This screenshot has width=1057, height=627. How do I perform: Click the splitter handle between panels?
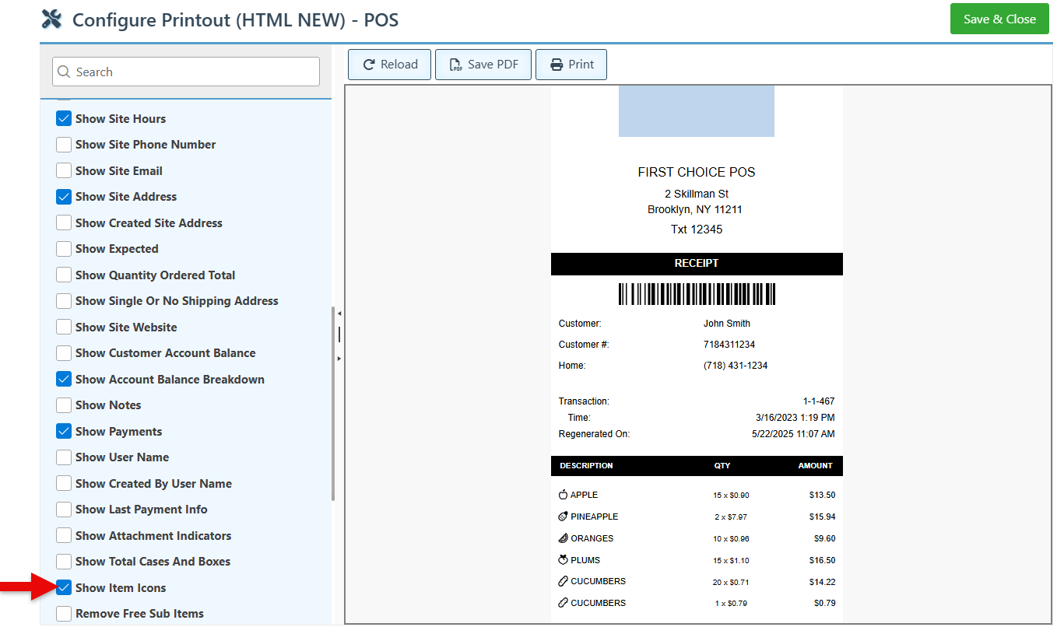coord(339,335)
